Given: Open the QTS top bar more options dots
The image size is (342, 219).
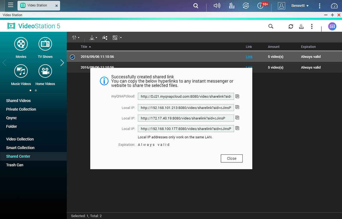Looking at the screenshot, I should pos(320,6).
